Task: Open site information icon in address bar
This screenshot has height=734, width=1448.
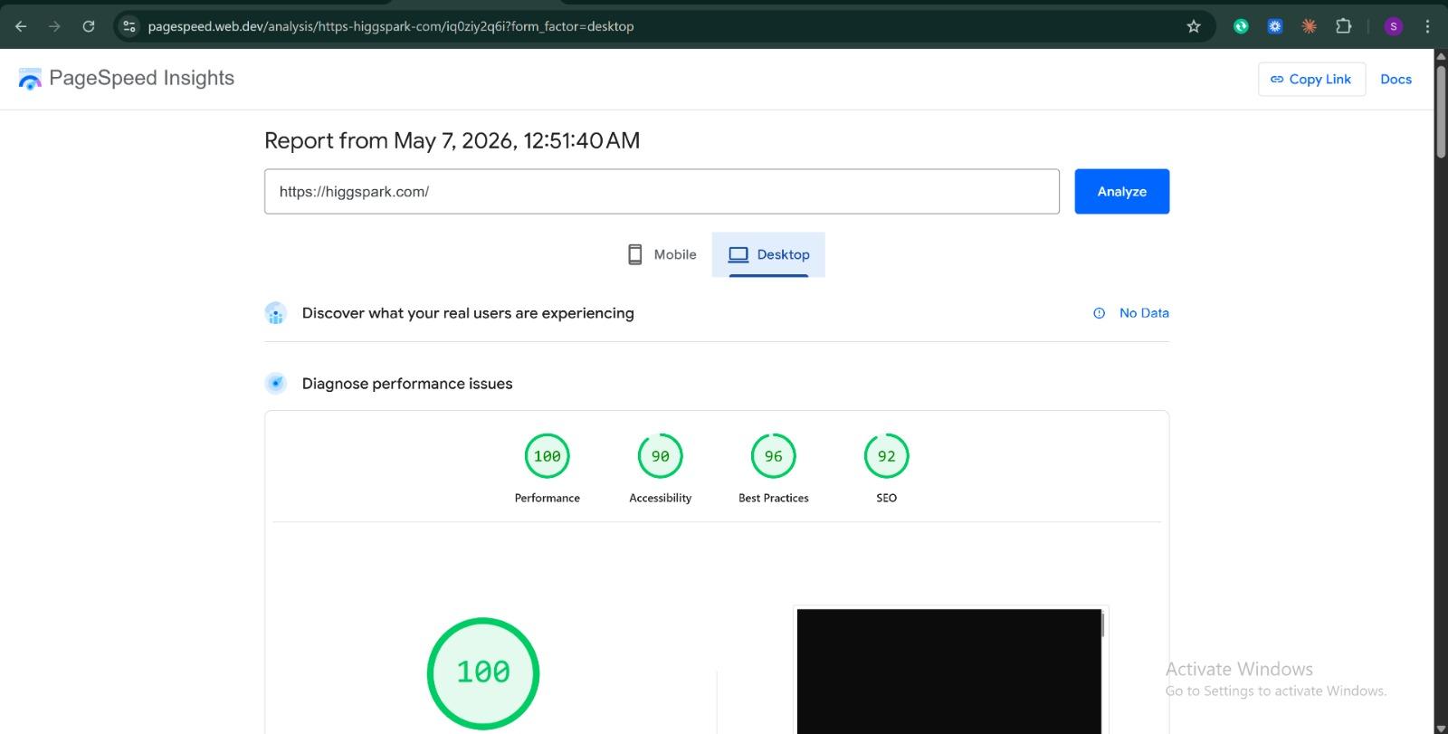Action: click(x=129, y=26)
